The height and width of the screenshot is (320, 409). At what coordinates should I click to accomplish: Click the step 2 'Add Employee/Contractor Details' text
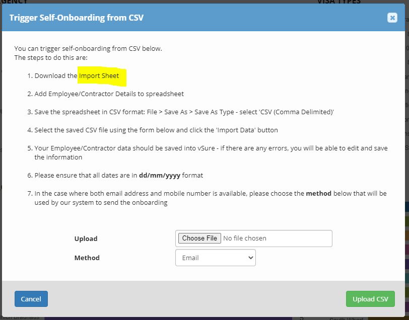tap(109, 94)
